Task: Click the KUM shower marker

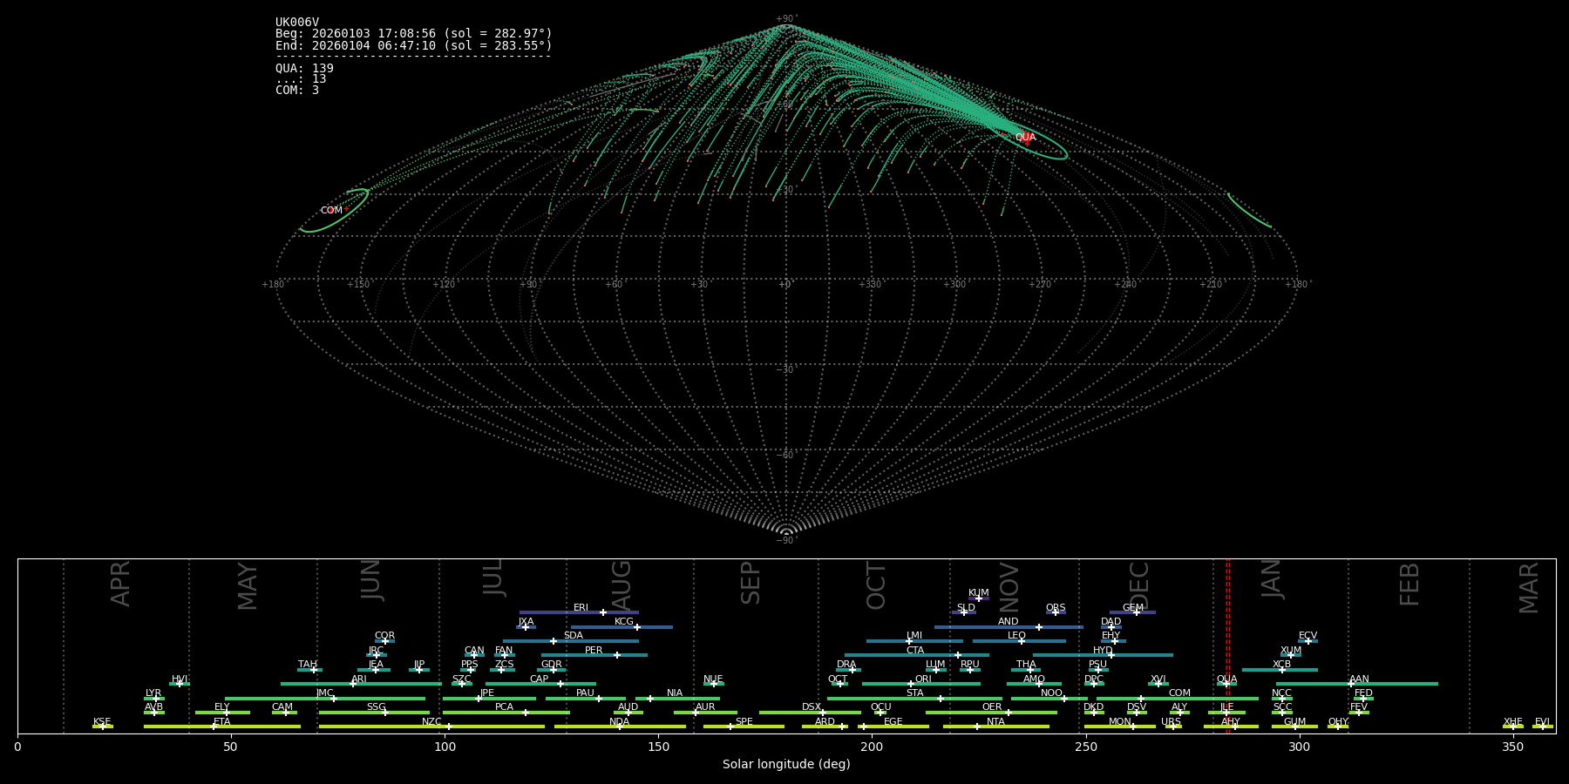Action: click(x=979, y=598)
